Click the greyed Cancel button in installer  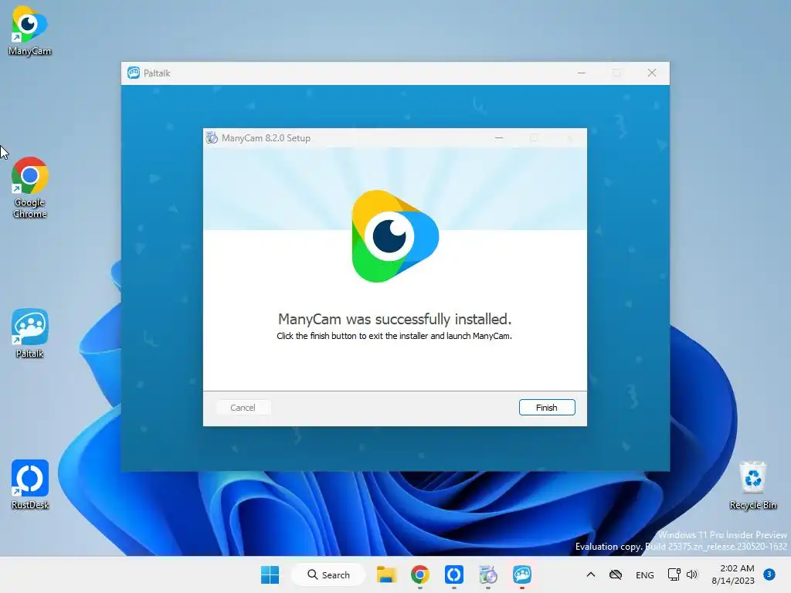click(243, 408)
